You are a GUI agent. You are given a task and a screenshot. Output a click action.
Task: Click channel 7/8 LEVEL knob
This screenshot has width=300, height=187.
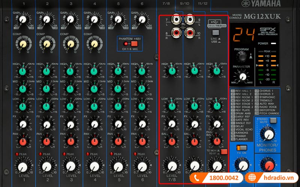pyautogui.click(x=172, y=166)
